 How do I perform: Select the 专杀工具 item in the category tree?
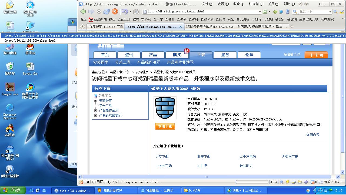point(105,106)
